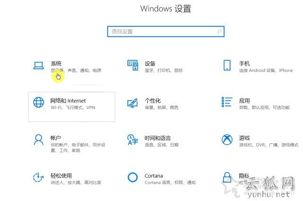Click the Phone icon
303x201 pixels.
click(x=227, y=65)
